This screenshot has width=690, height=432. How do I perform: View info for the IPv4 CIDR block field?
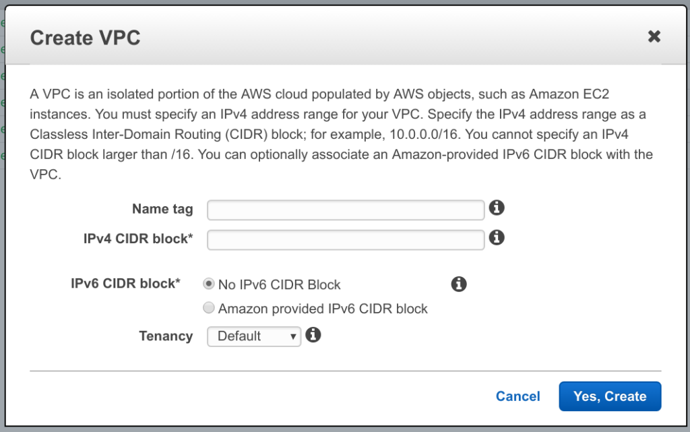(497, 239)
